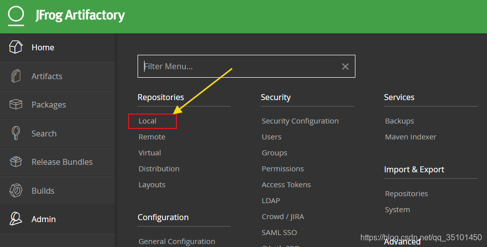Click the Artifacts sidebar icon
487x247 pixels.
[16, 76]
